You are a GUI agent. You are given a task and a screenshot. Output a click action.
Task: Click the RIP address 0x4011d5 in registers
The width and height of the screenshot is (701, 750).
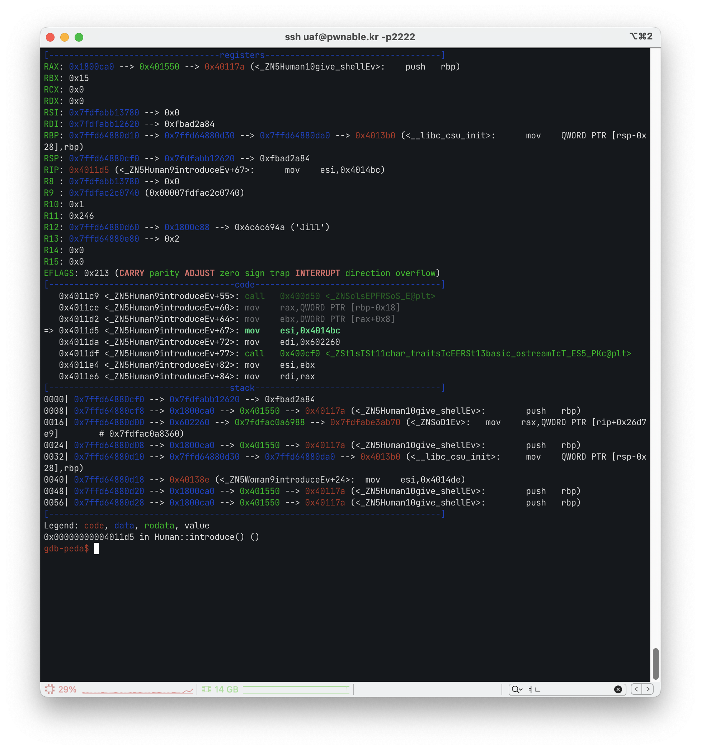point(89,170)
